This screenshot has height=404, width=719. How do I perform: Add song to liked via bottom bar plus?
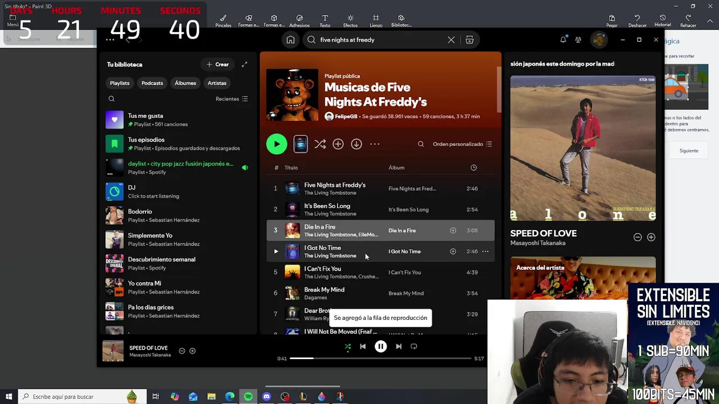coord(192,351)
